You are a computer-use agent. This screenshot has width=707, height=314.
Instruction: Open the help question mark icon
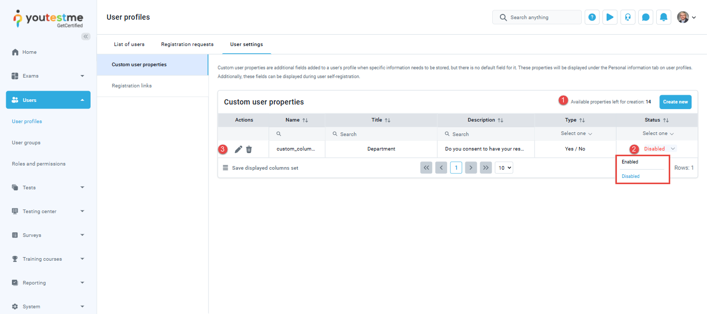(592, 17)
